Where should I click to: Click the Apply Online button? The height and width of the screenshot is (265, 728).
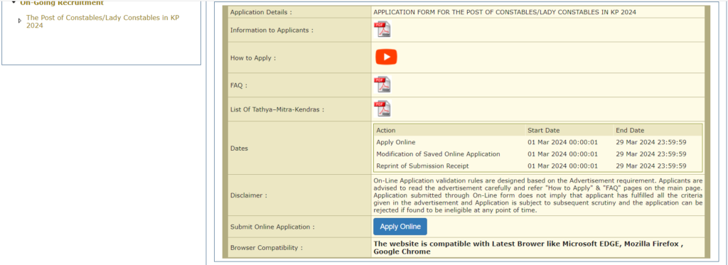400,227
